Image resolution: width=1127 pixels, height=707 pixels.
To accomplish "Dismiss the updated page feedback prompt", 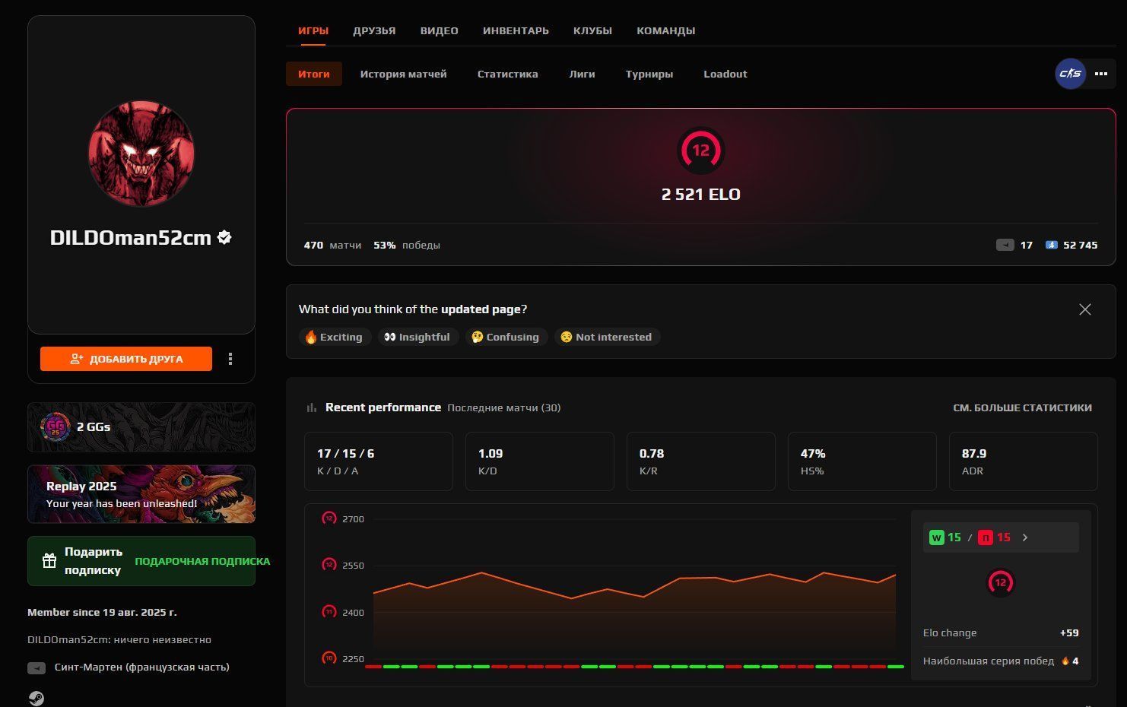I will [1084, 309].
